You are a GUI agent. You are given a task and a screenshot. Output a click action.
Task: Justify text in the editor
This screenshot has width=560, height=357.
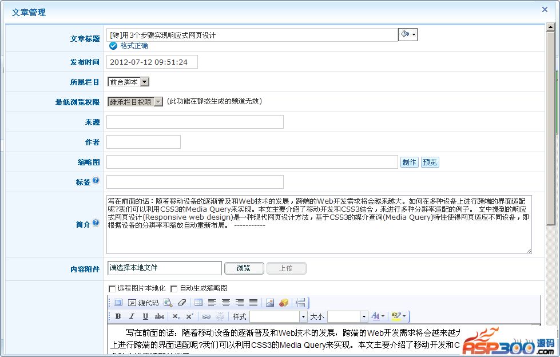[253, 303]
